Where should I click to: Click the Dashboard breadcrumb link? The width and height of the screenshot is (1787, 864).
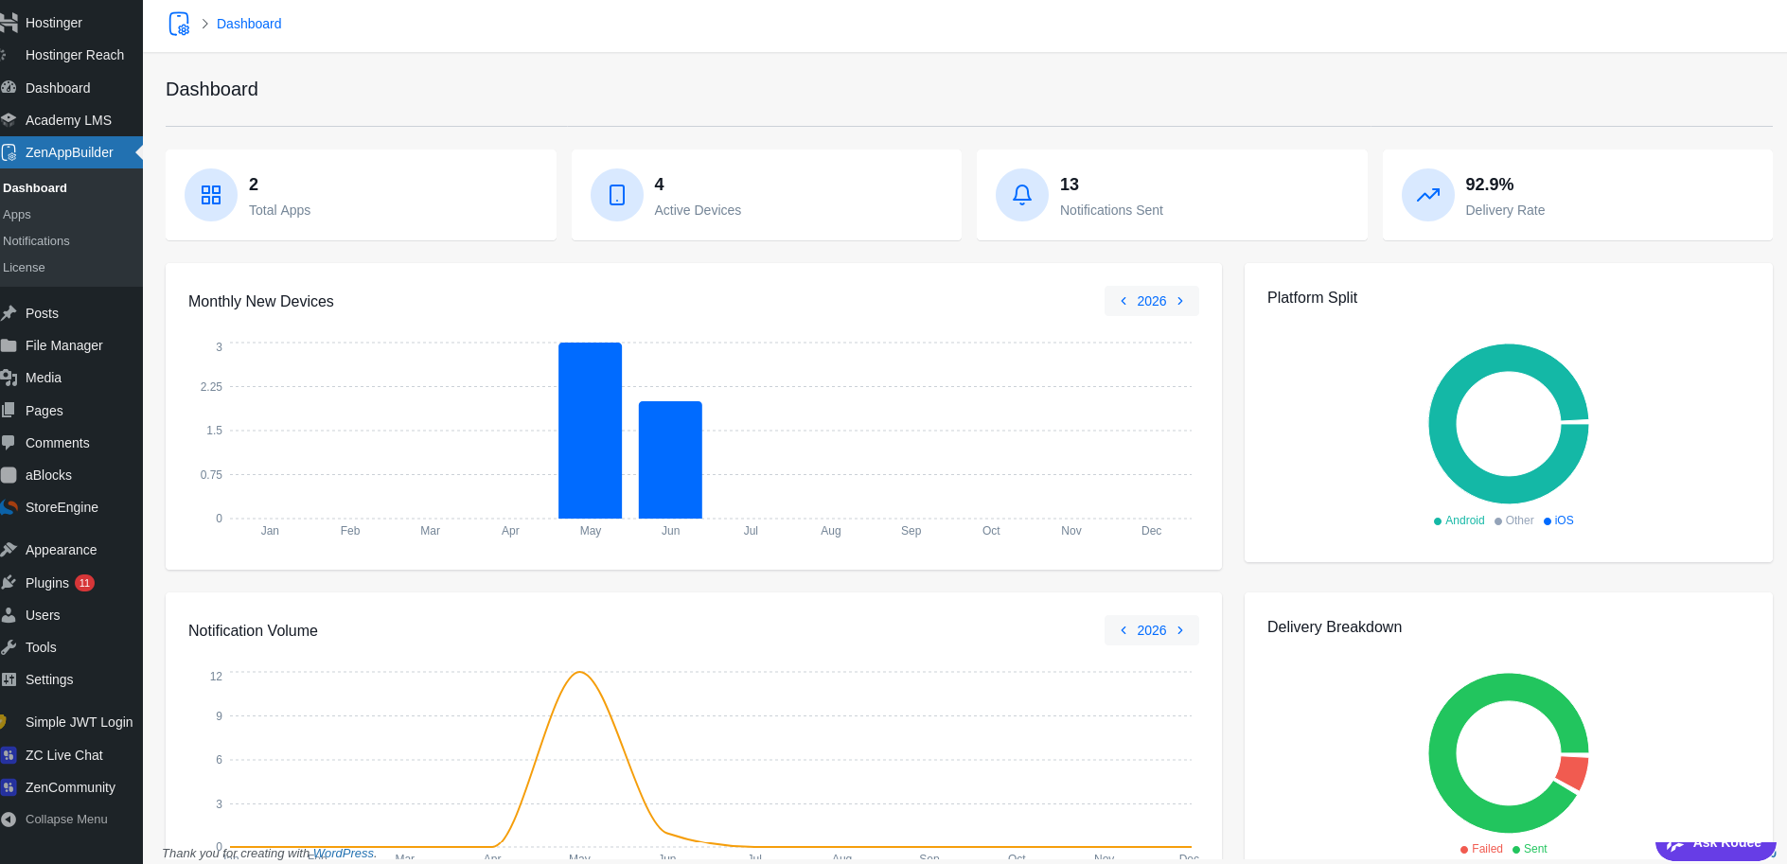click(x=249, y=24)
